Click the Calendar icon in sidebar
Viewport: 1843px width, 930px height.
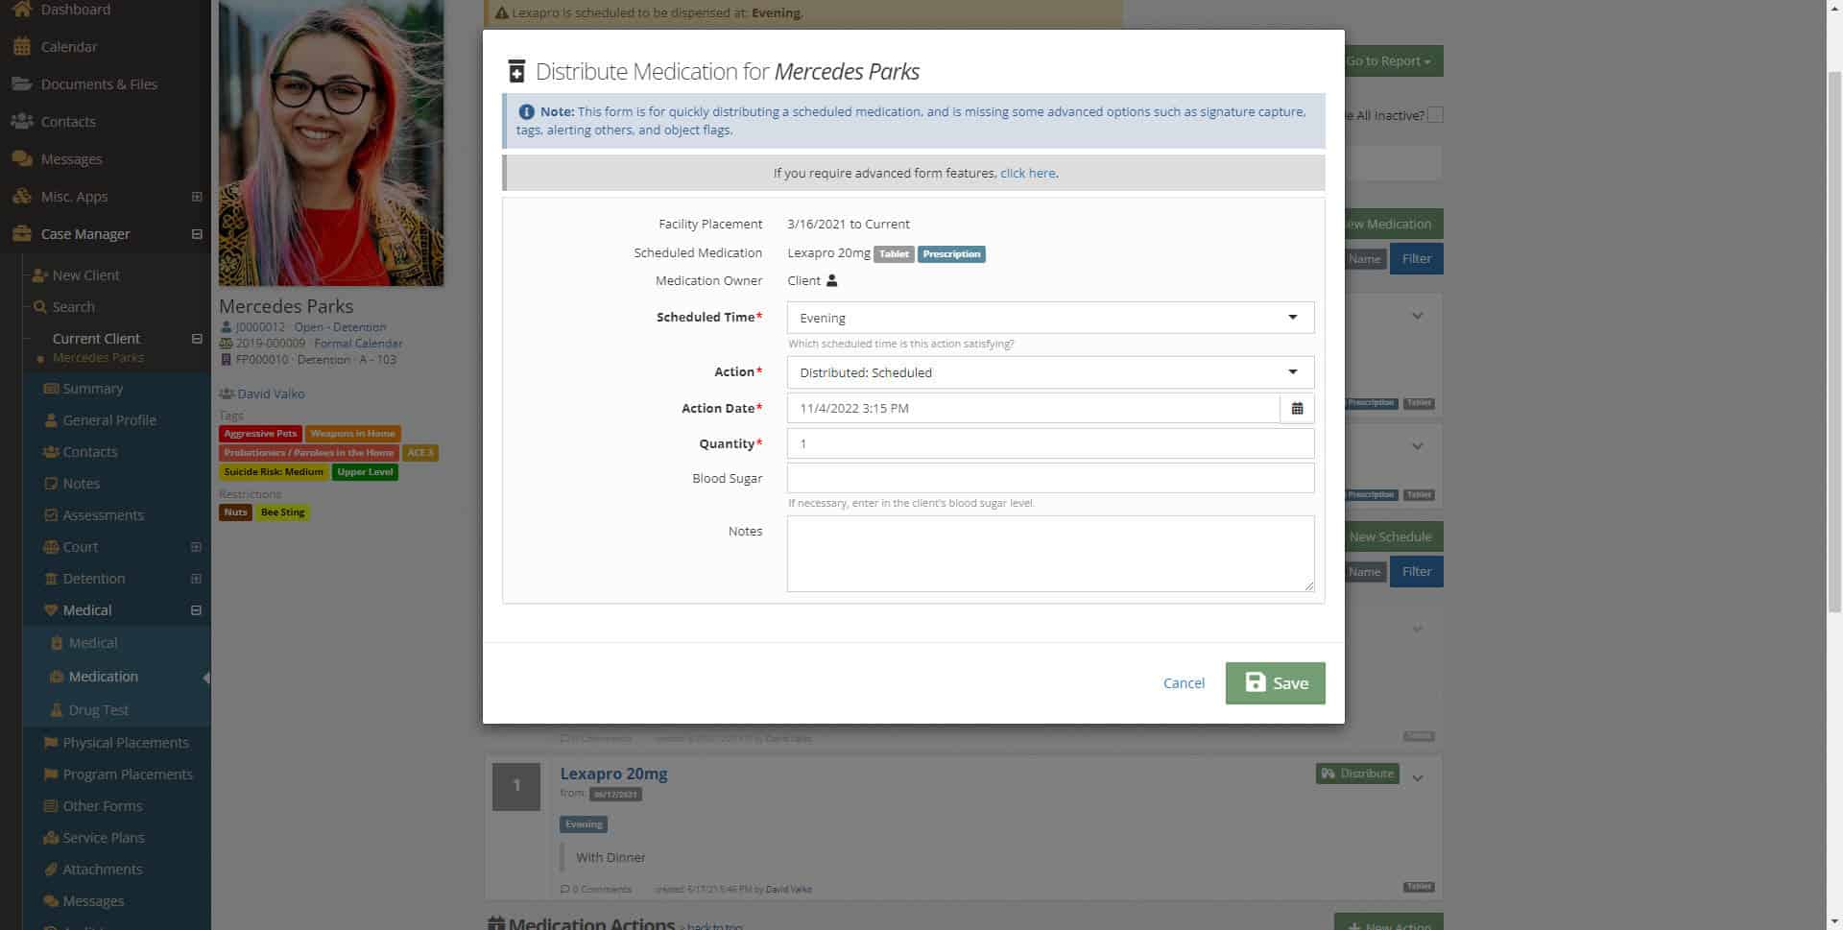click(21, 47)
